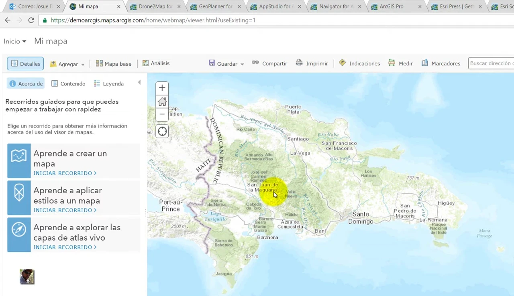Click the living atlas compass icon
Screen dimensions: 514x296
point(19,235)
